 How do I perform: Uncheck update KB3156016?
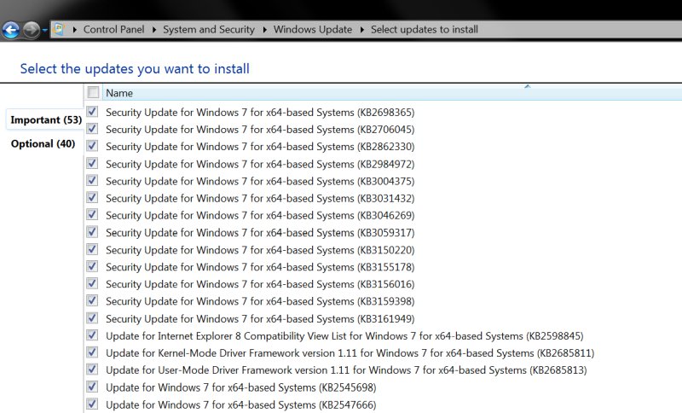pyautogui.click(x=92, y=283)
